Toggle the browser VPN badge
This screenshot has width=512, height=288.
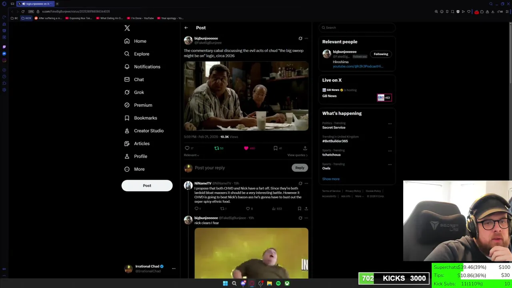[x=31, y=12]
